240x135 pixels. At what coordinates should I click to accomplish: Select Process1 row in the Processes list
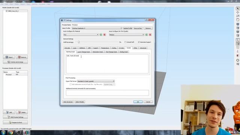click(x=15, y=75)
